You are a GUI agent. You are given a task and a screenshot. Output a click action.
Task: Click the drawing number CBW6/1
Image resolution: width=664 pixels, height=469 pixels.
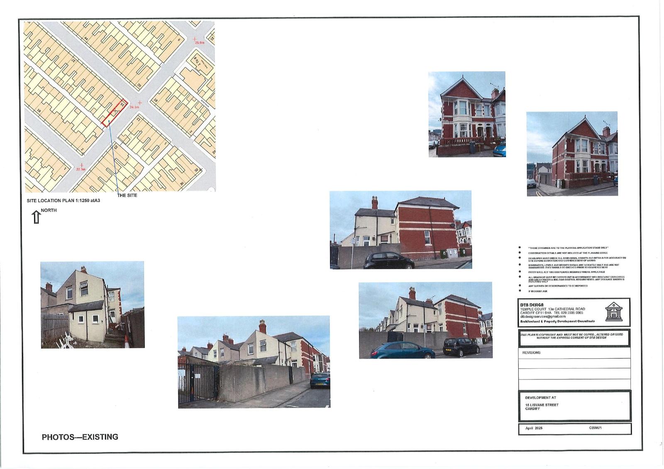coord(595,428)
